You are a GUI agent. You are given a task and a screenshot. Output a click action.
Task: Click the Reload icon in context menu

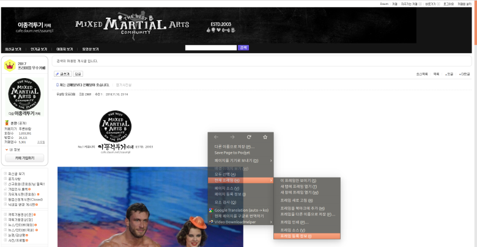[x=248, y=137]
